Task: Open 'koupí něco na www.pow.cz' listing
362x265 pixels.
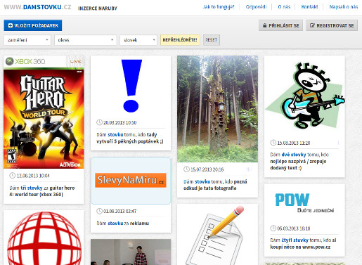Action: [303, 243]
